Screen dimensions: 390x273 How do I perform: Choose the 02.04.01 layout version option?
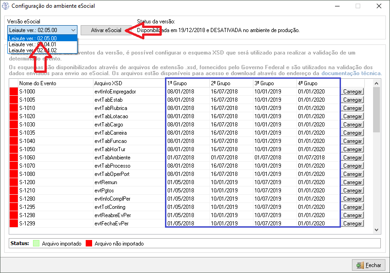pyautogui.click(x=42, y=44)
